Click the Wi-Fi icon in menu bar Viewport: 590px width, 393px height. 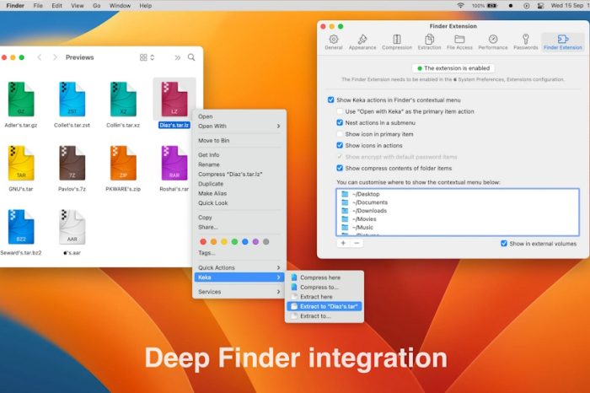[460, 5]
